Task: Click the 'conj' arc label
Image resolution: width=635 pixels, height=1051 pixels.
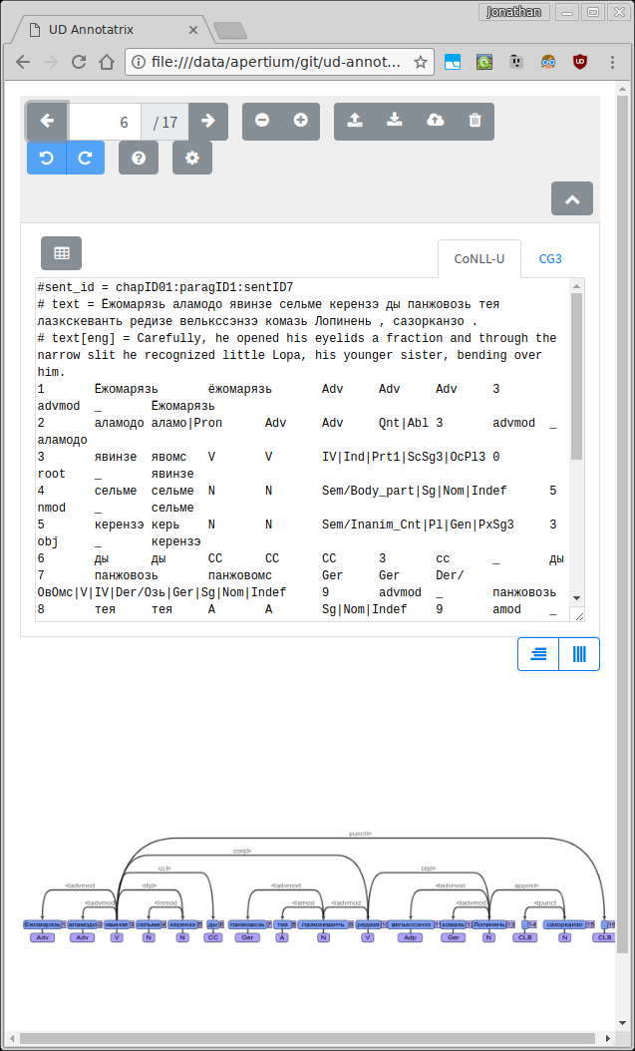Action: click(241, 851)
